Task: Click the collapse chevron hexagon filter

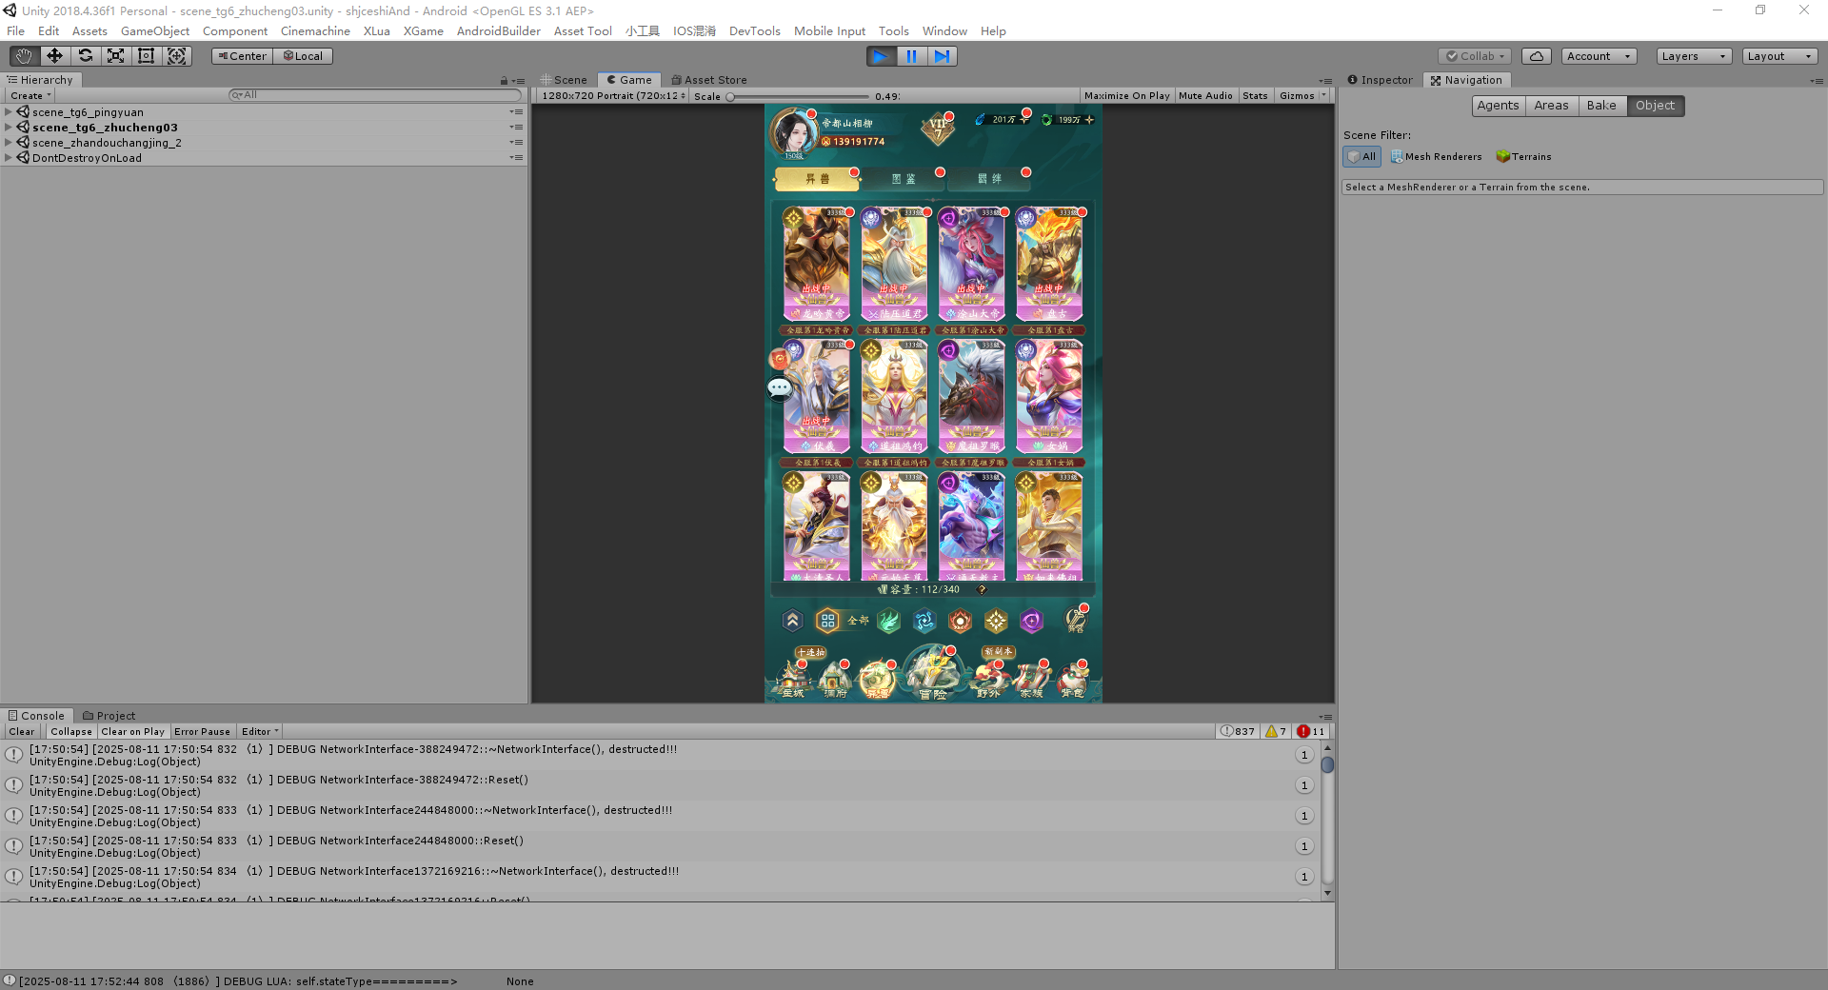Action: (x=792, y=621)
